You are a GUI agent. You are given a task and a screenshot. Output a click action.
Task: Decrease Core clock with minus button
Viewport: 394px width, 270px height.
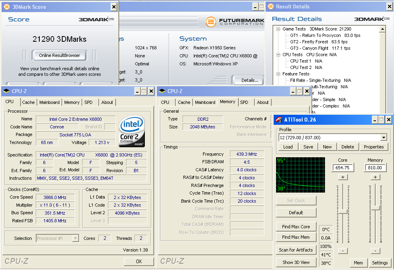coord(343,251)
